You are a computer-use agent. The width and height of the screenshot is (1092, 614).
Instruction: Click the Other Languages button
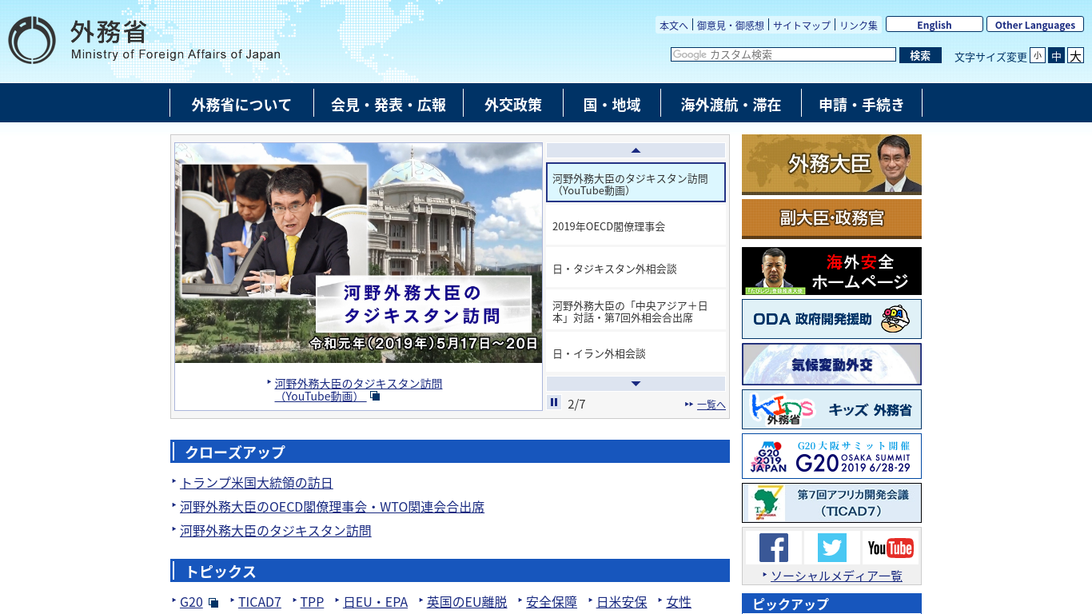(x=1035, y=25)
